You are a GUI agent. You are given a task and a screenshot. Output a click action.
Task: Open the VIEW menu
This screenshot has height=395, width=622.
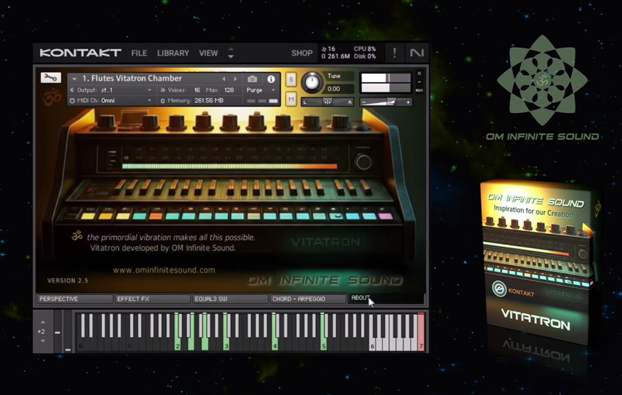pyautogui.click(x=208, y=53)
